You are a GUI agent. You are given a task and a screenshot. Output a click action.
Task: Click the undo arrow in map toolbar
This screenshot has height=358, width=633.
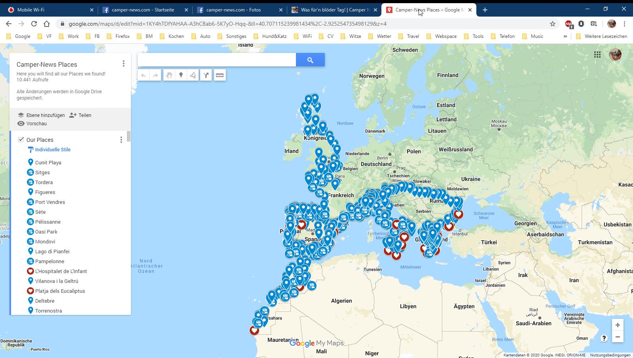[x=144, y=75]
